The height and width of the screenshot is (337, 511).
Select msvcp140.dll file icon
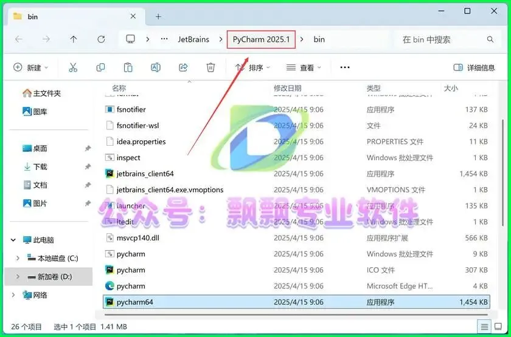click(109, 238)
